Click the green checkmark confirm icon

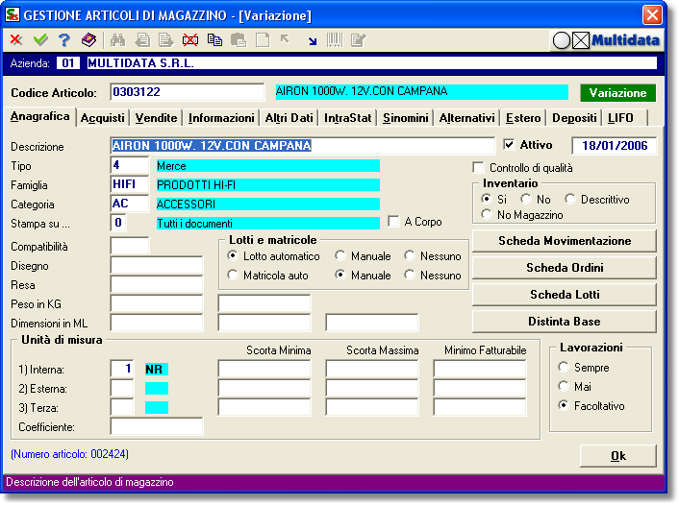[x=40, y=39]
